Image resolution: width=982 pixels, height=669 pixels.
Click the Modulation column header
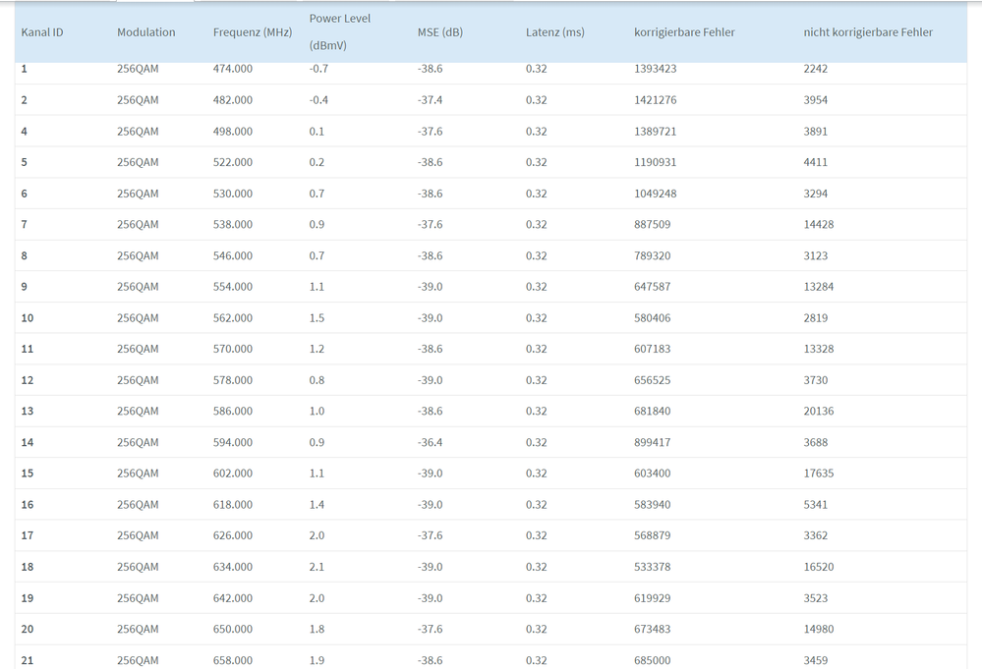145,32
